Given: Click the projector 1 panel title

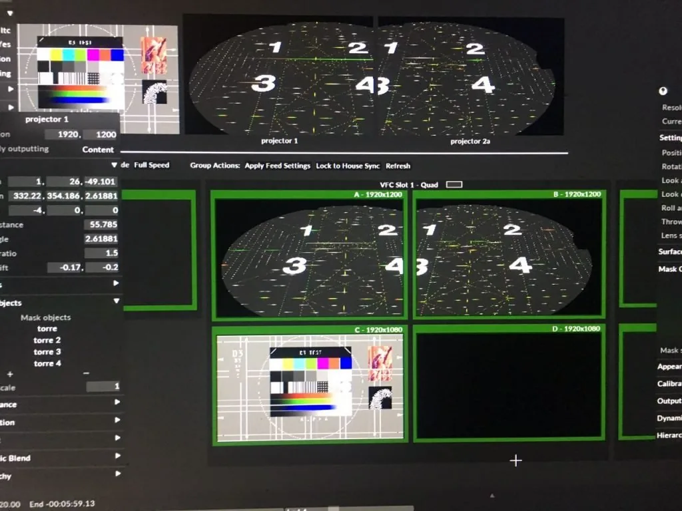Looking at the screenshot, I should pos(47,119).
